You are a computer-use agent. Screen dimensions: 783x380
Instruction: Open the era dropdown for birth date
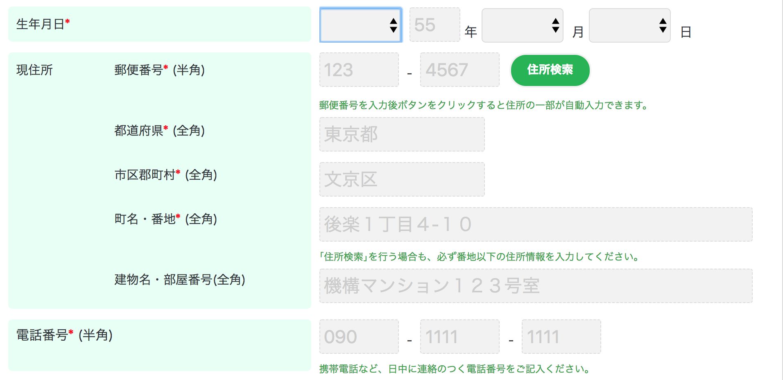point(360,25)
